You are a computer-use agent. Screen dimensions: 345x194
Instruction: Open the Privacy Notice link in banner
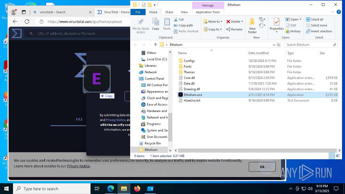pos(78,166)
